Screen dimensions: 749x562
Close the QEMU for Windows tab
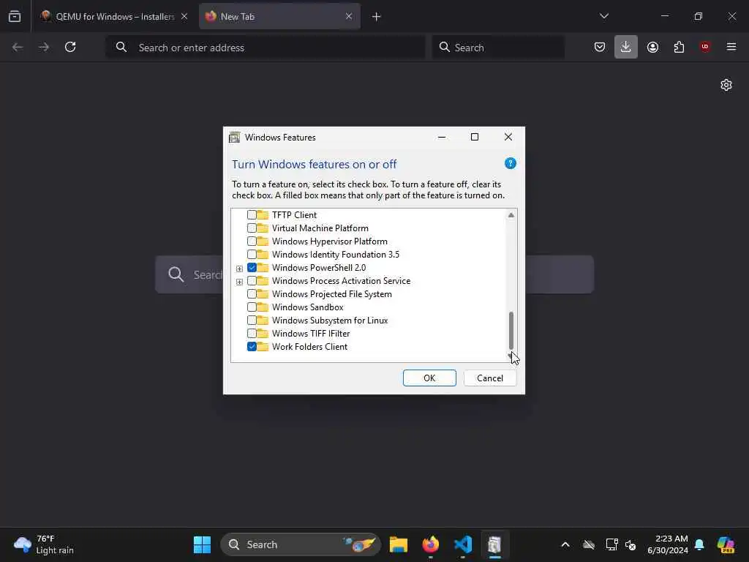184,16
